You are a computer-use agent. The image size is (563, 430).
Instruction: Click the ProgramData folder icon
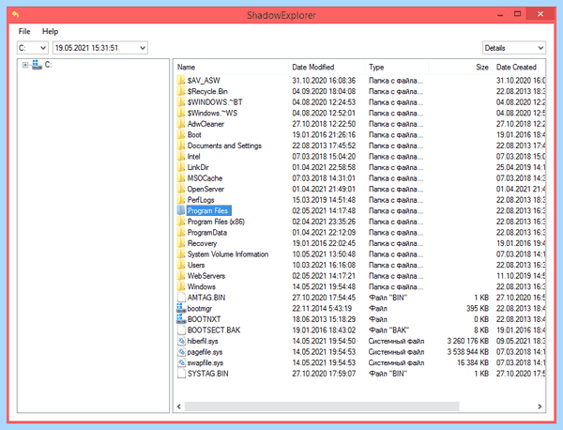181,233
